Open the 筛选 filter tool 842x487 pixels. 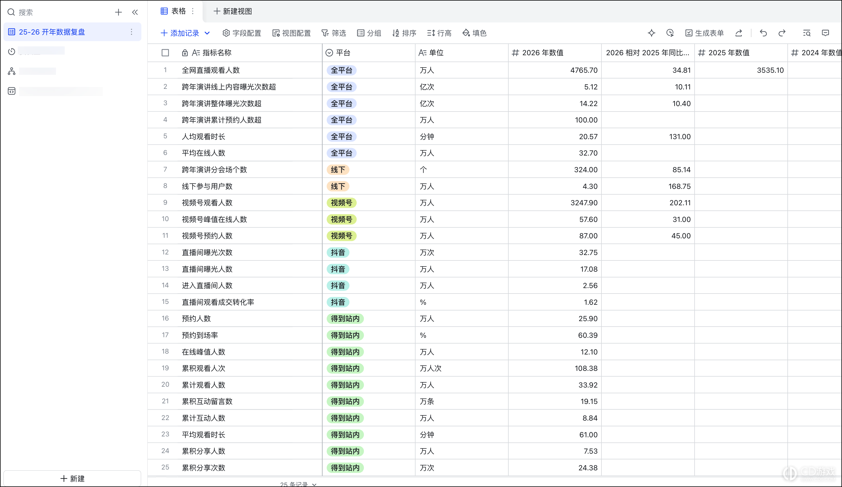(333, 33)
